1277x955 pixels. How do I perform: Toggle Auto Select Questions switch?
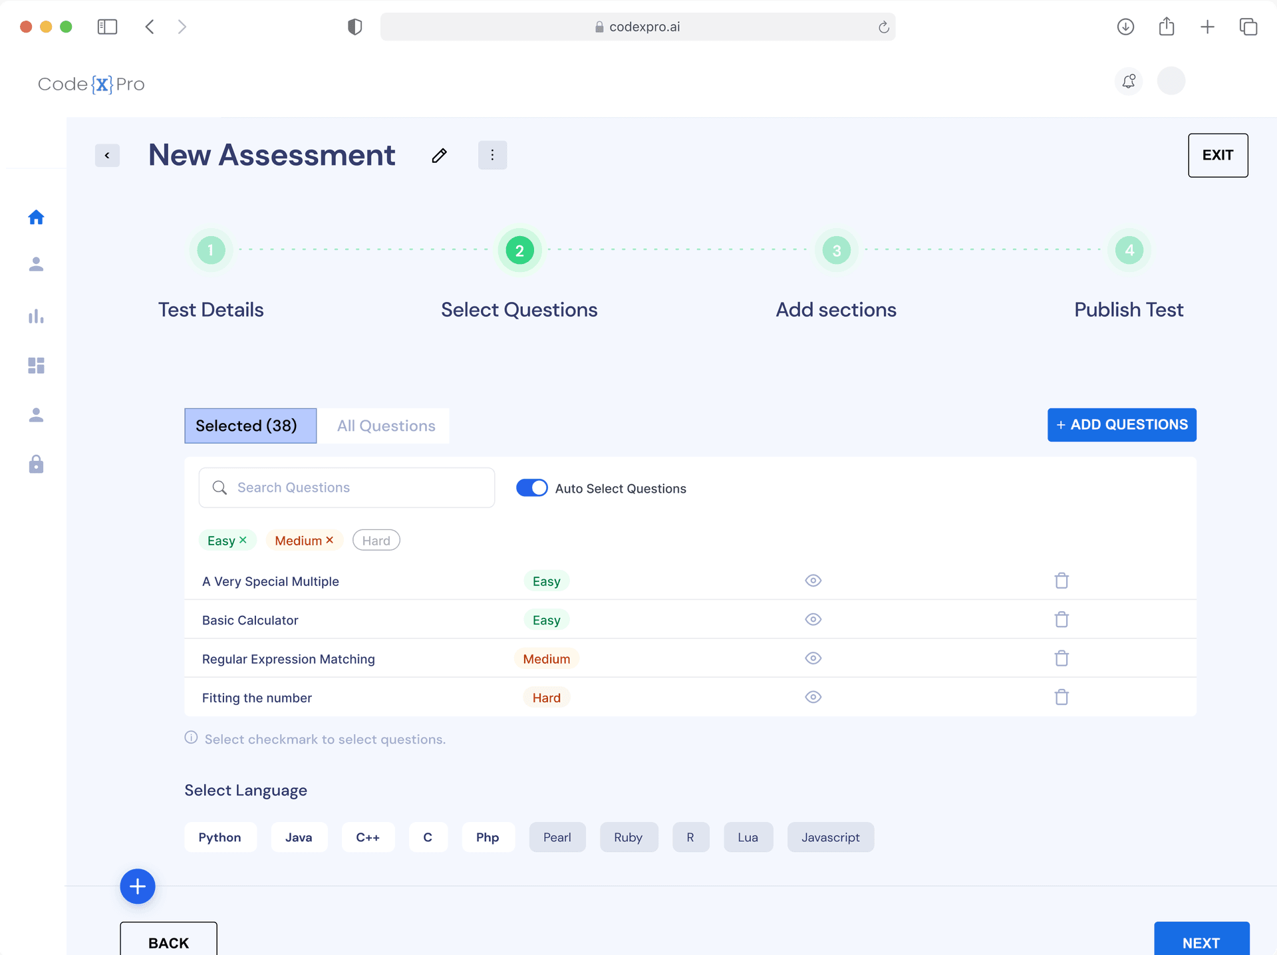point(531,488)
